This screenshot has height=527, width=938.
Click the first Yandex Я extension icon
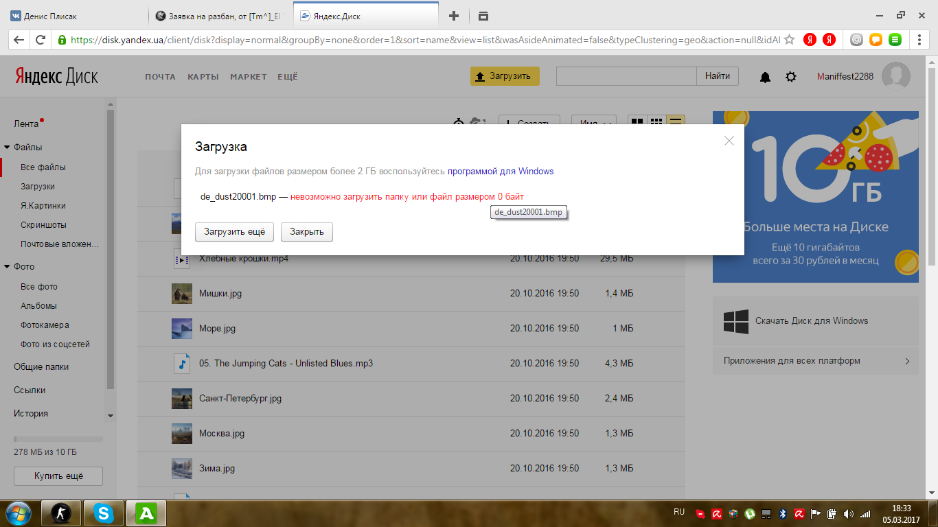(810, 40)
